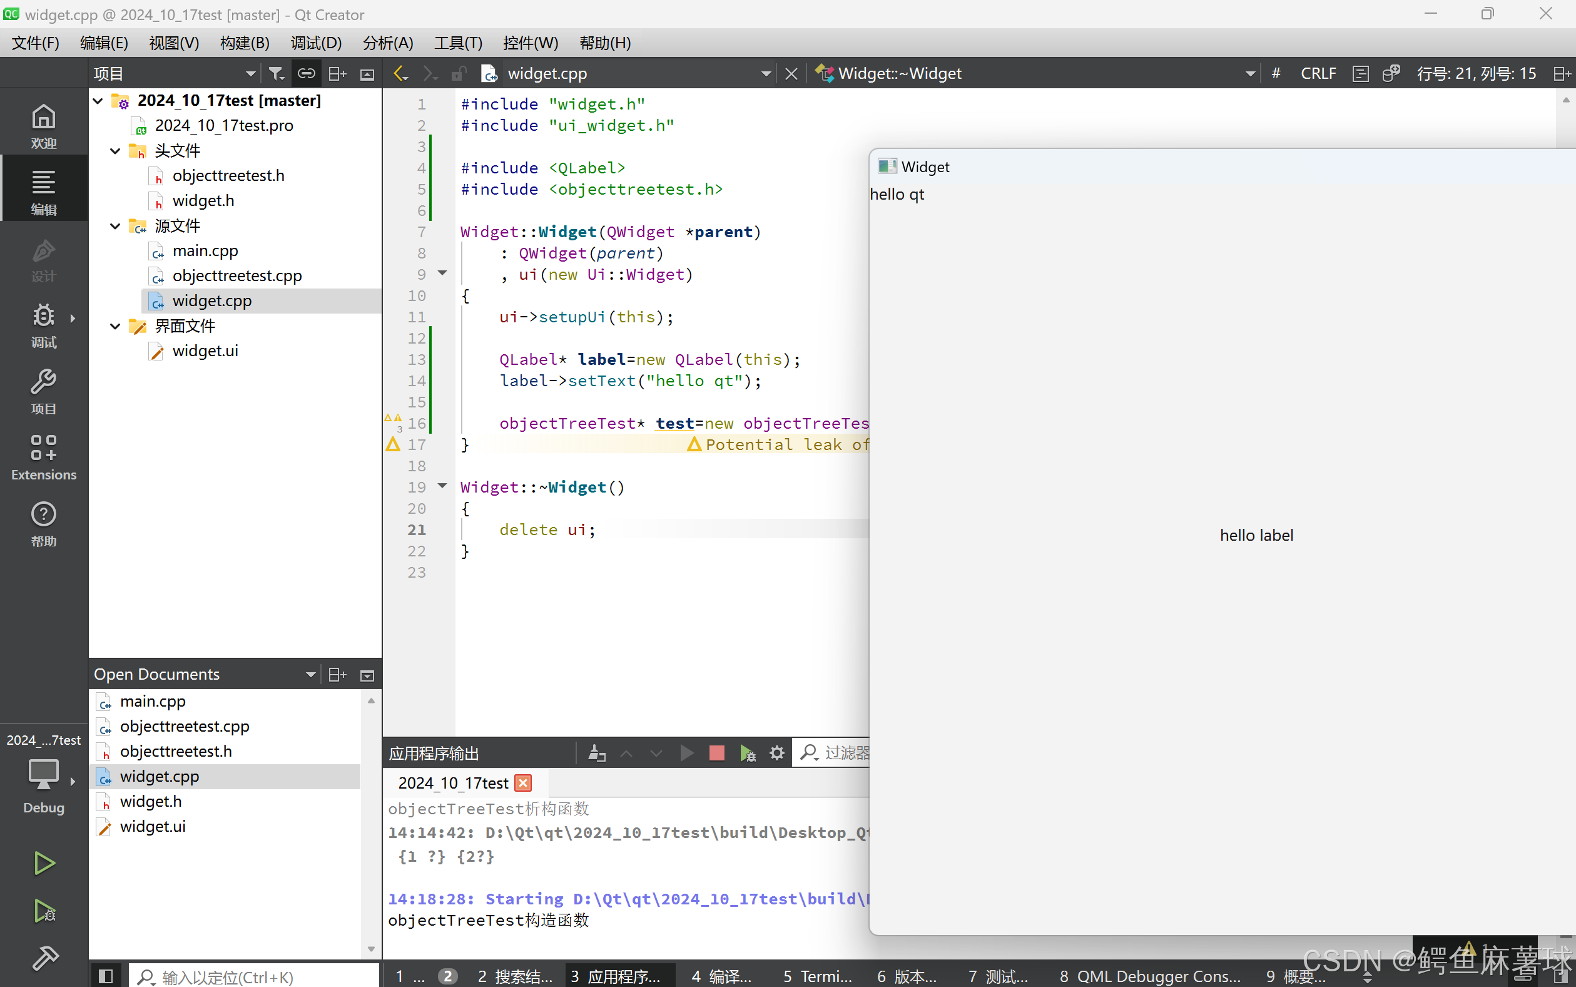
Task: Click the green Run button
Action: coord(44,863)
